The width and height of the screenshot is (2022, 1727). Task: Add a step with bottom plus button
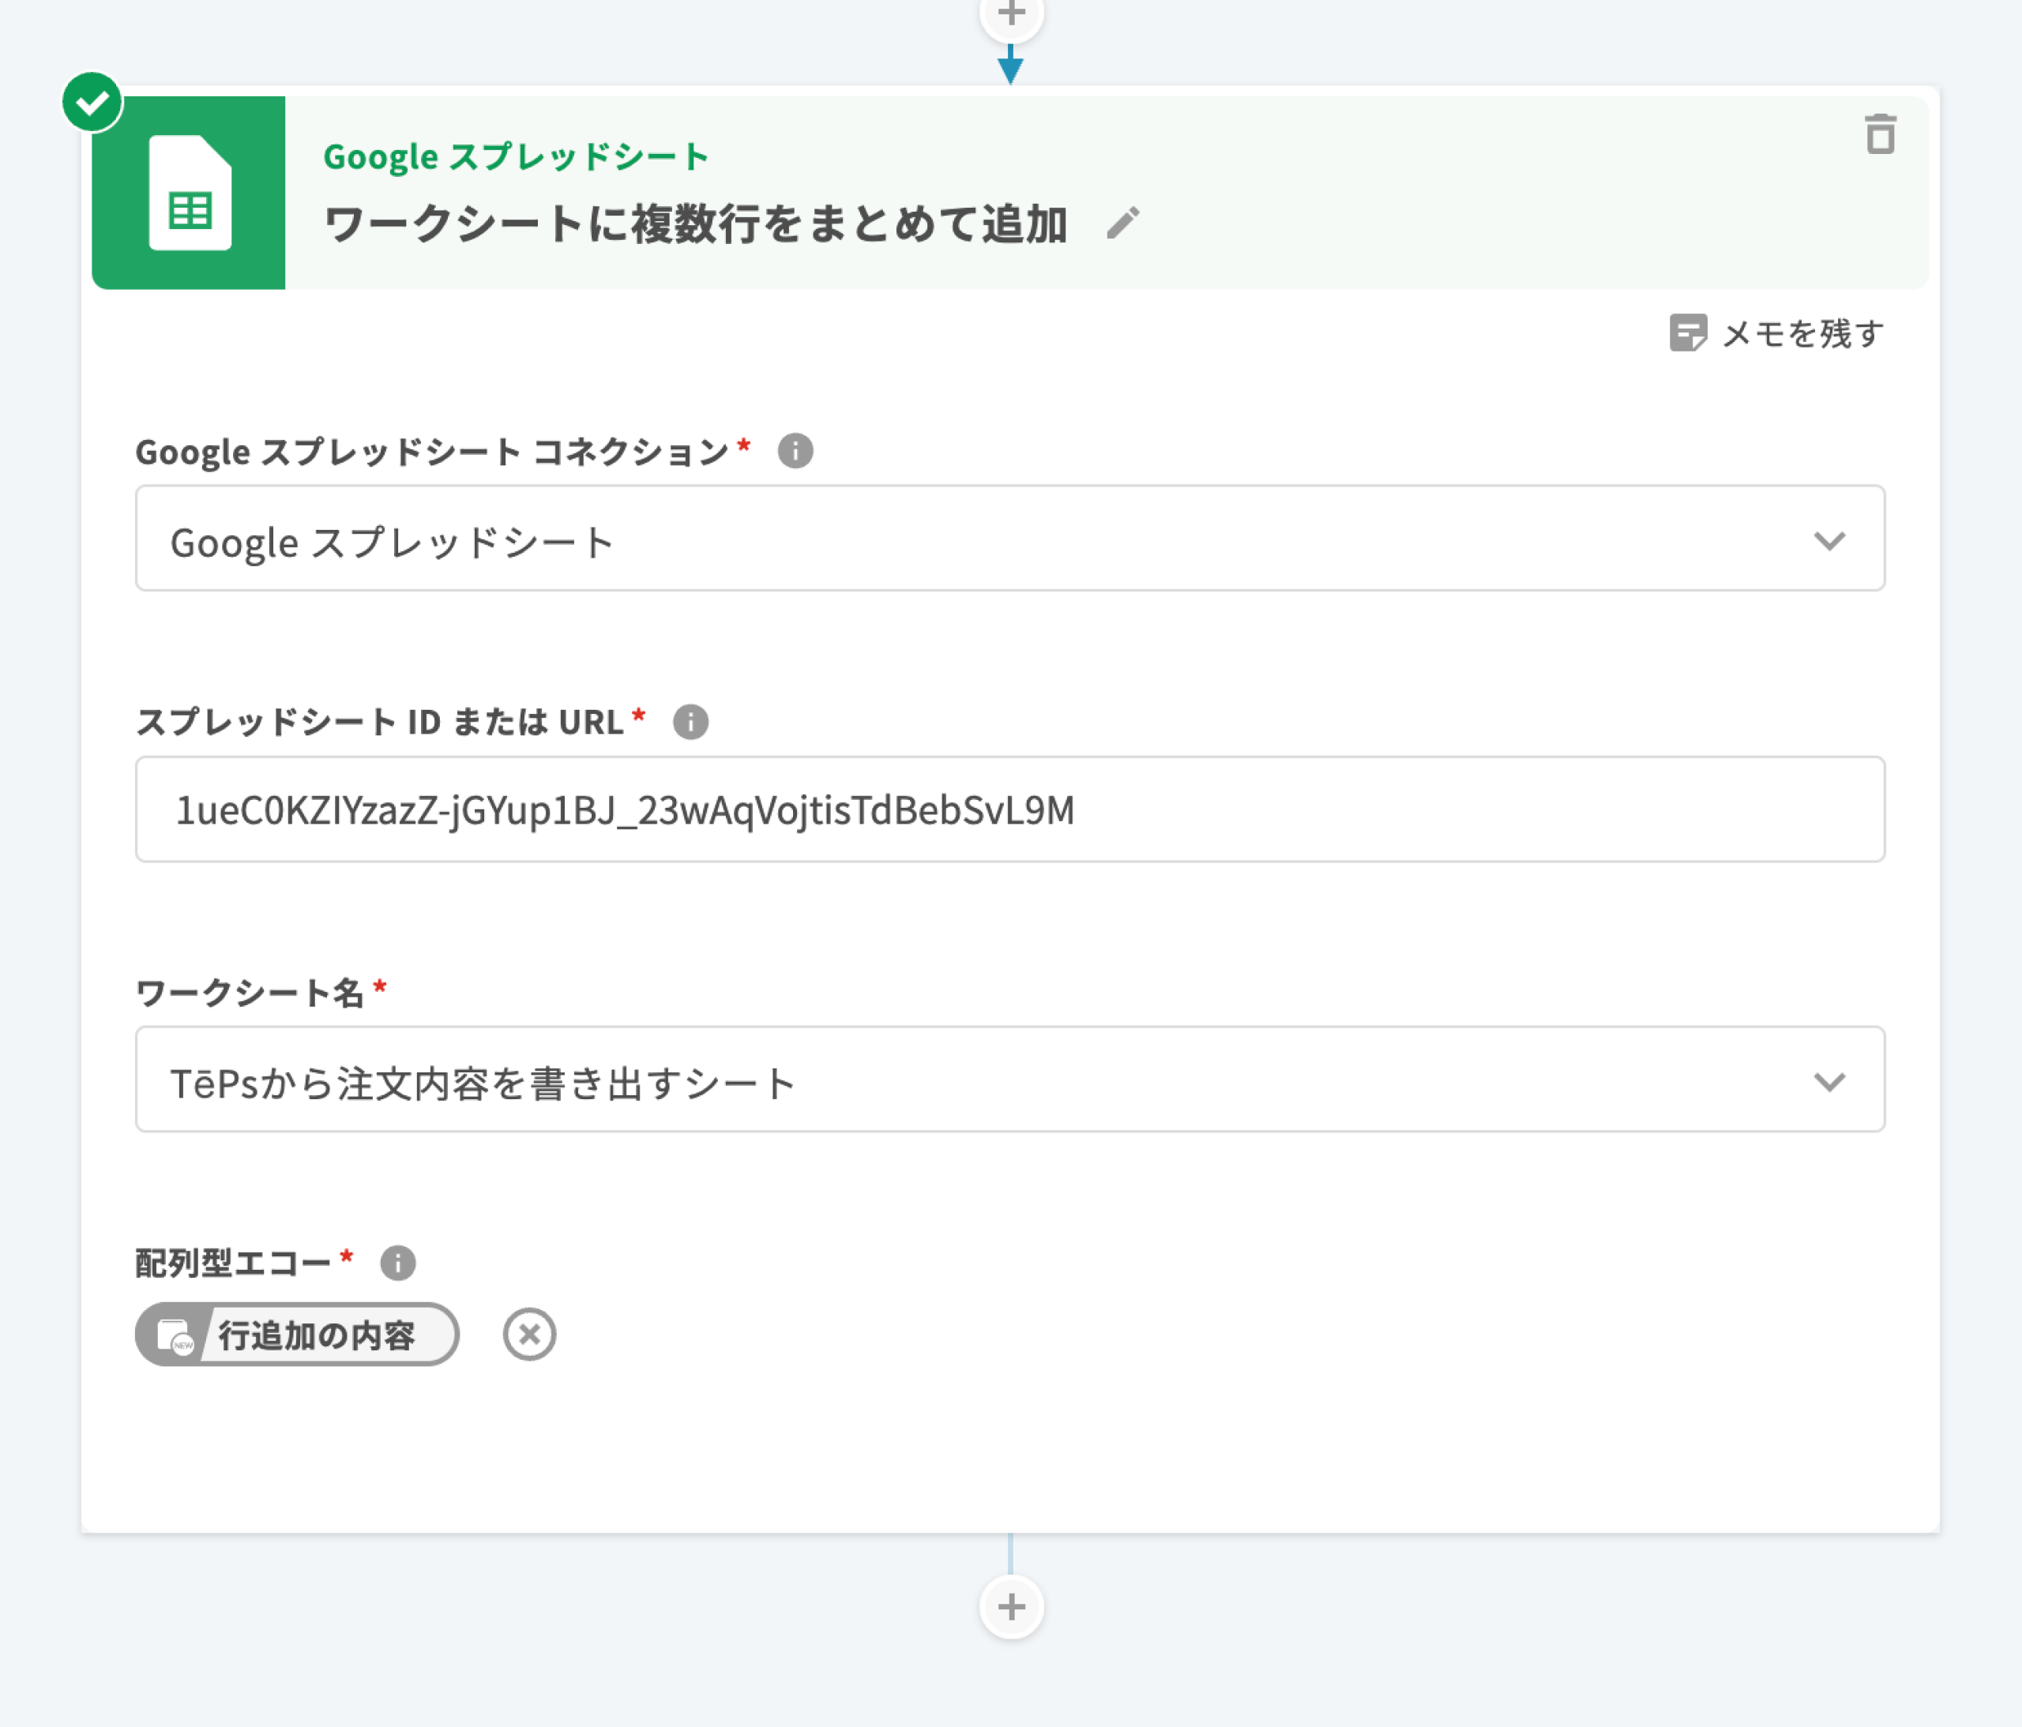tap(1011, 1606)
